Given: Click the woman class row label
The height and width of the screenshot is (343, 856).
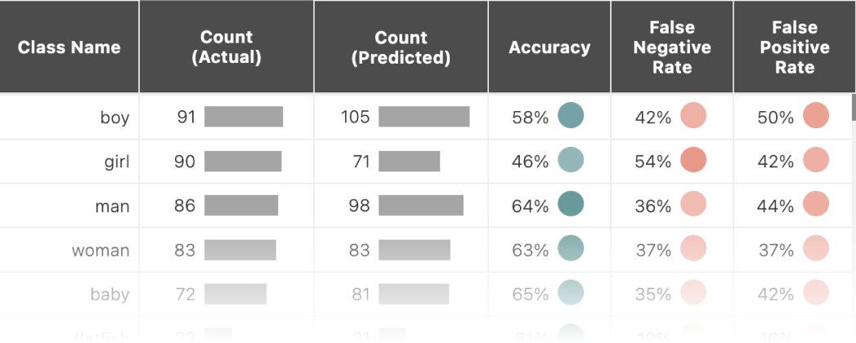Looking at the screenshot, I should (101, 250).
